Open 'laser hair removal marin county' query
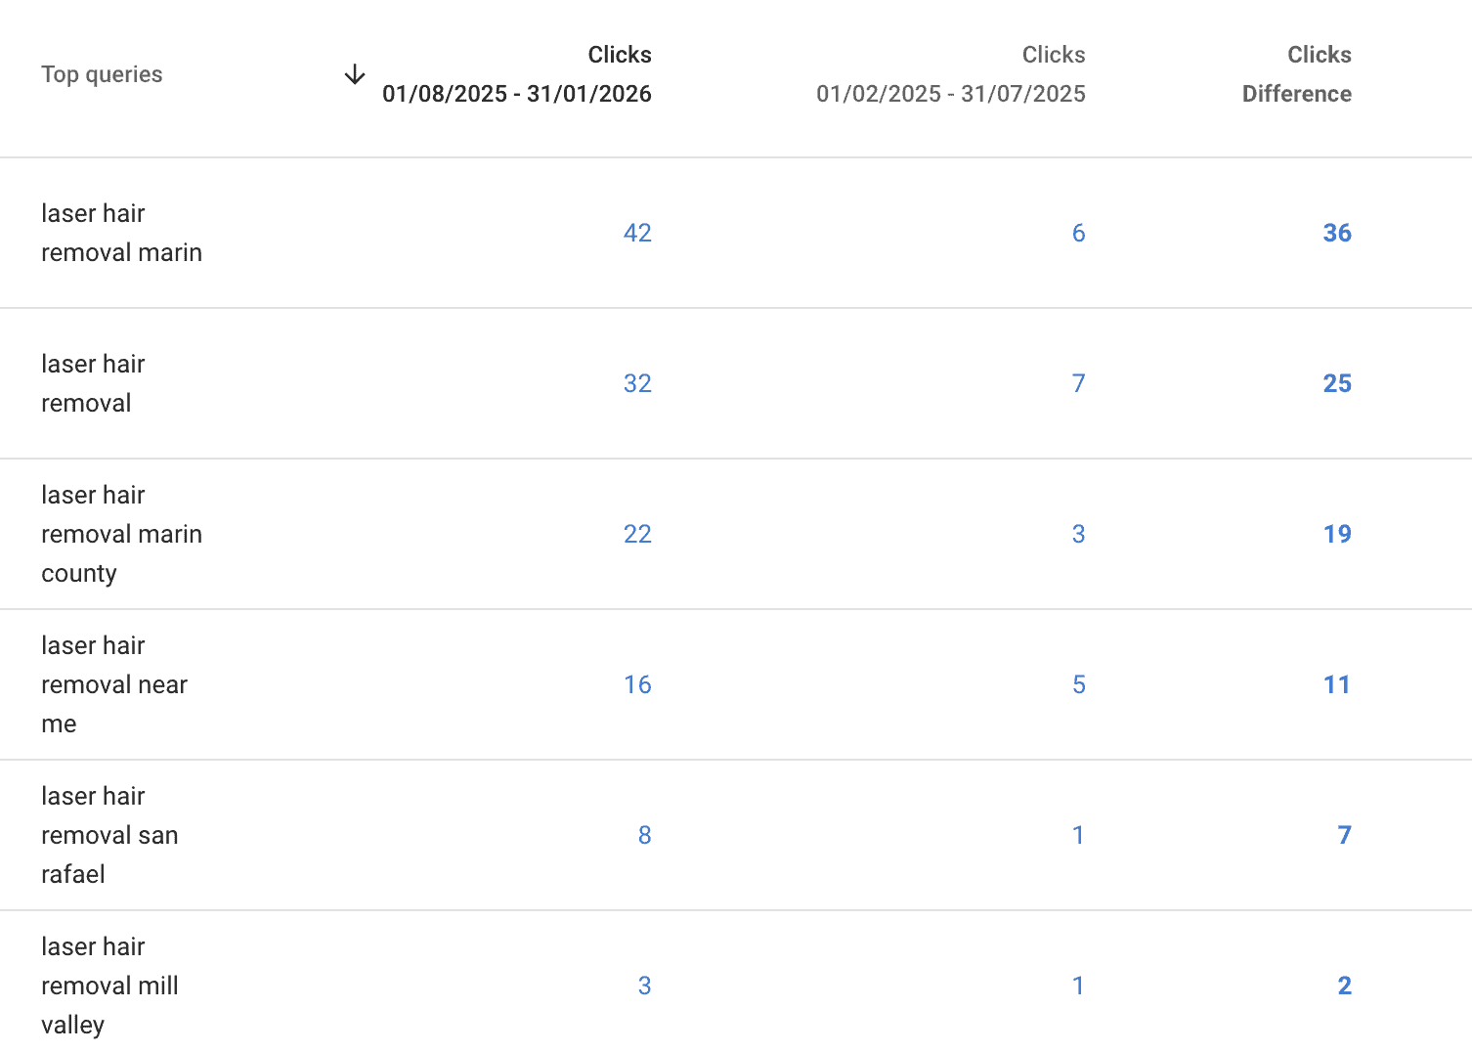1472x1052 pixels. [x=121, y=534]
